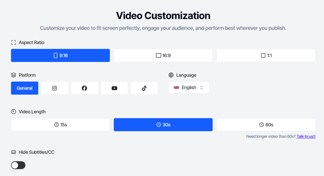The image size is (324, 176).
Task: Click the Aspect Ratio frame icon
Action: click(14, 42)
